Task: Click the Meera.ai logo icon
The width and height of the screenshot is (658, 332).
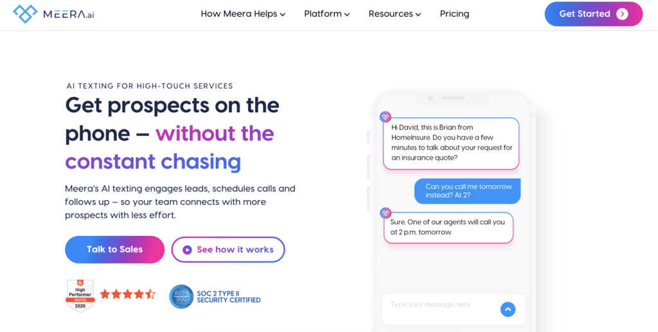Action: pyautogui.click(x=26, y=13)
